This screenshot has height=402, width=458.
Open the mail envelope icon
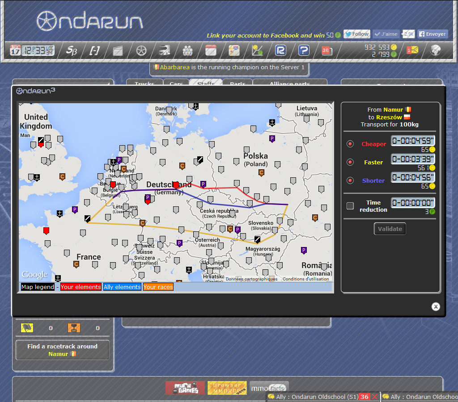412,50
